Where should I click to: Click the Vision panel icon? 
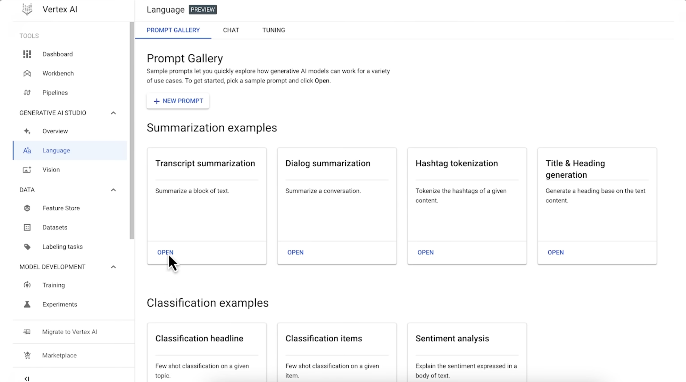coord(27,170)
